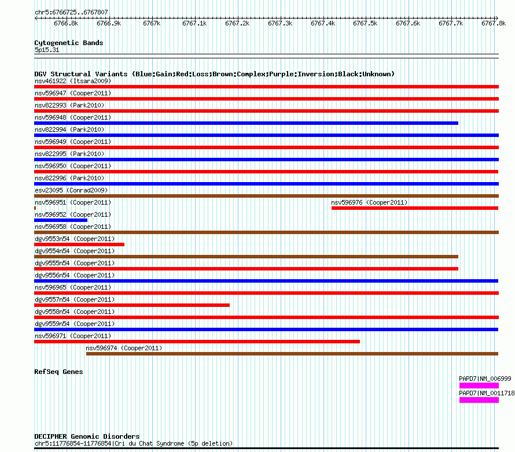Viewport: 515px width, 452px height.
Task: Select nsv596948 (Cooper2011) label
Action: pyautogui.click(x=73, y=117)
